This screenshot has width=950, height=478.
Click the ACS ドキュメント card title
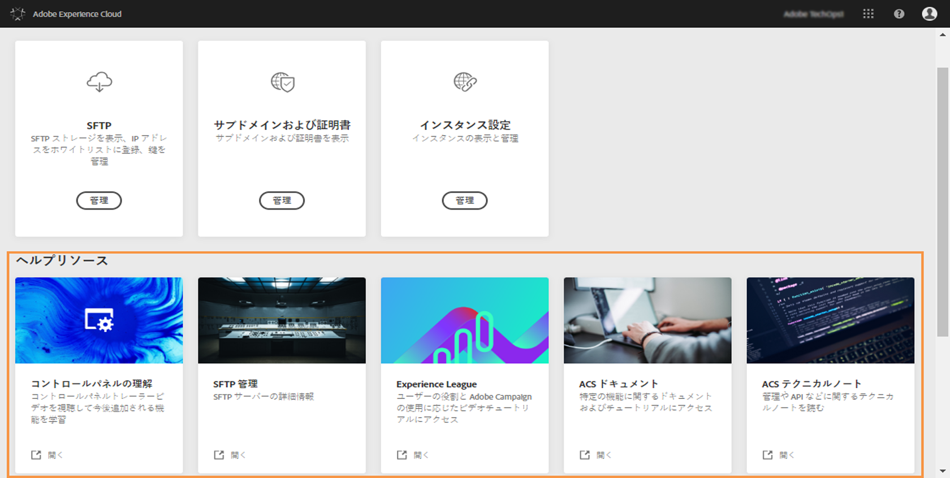point(619,384)
